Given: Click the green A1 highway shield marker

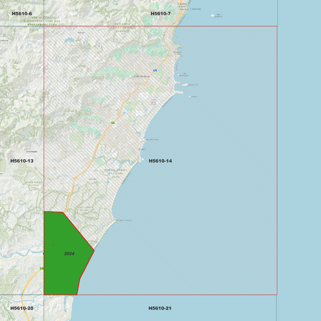Looking at the screenshot, I should point(113,123).
